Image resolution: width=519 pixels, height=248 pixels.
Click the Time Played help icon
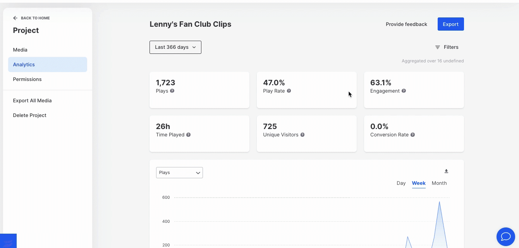[188, 135]
